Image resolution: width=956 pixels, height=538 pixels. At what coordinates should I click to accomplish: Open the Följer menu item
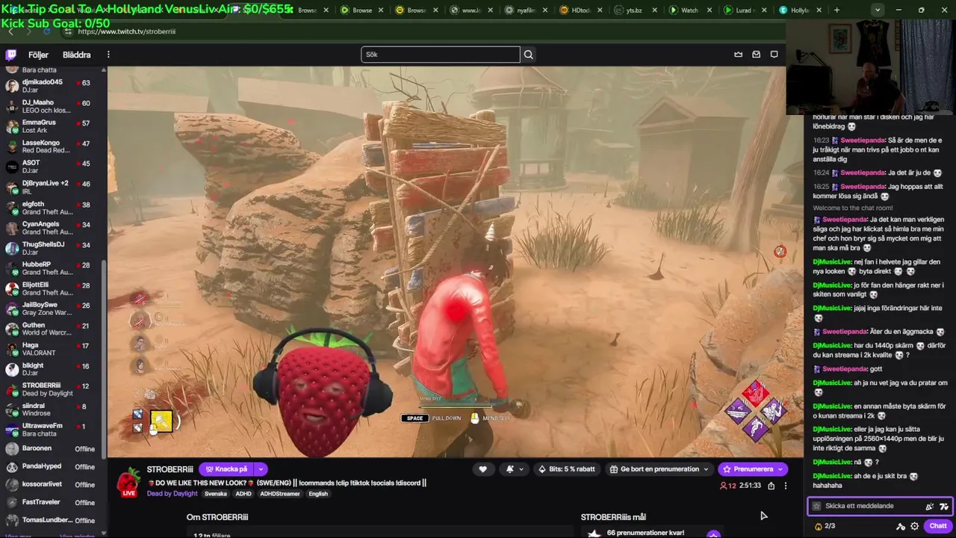[38, 55]
